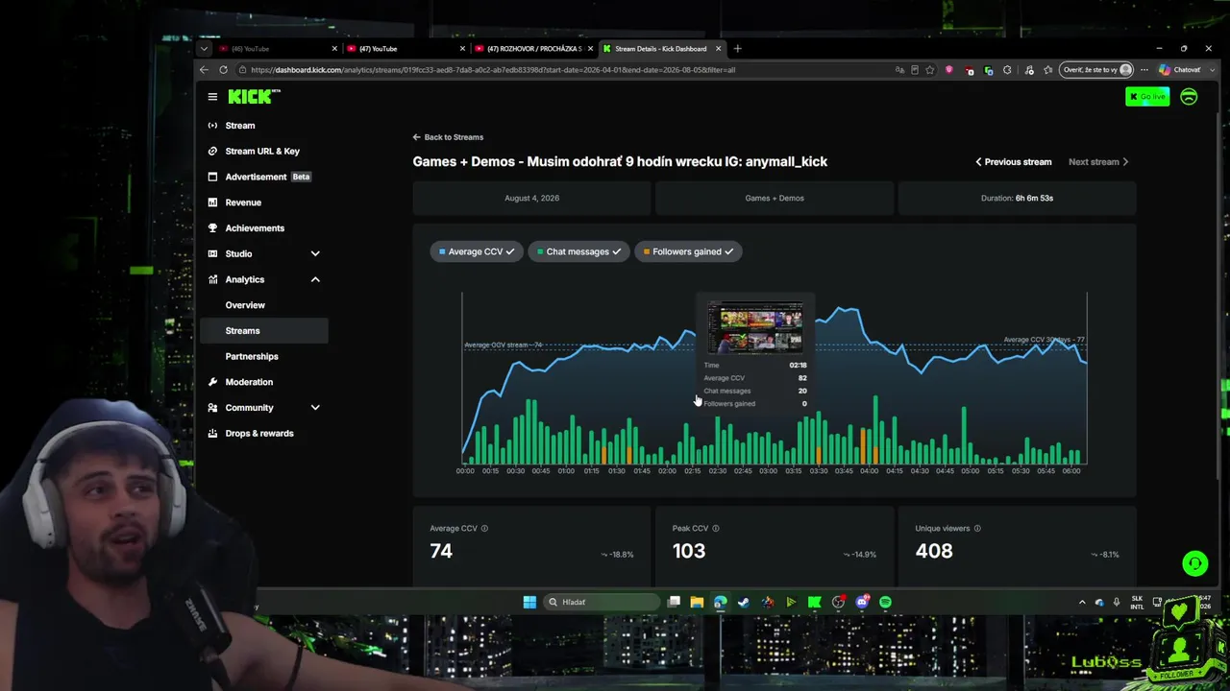Go back via Back to Streams link
The image size is (1230, 691).
pos(448,137)
